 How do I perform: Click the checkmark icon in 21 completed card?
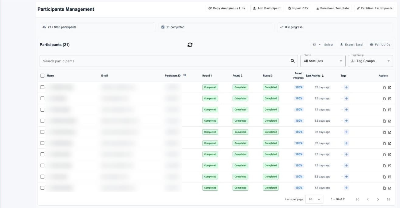coord(163,27)
